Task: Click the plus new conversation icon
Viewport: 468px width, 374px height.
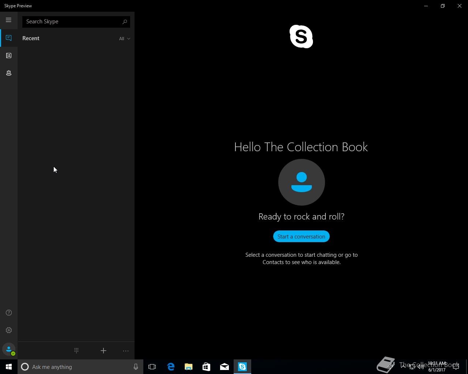Action: pyautogui.click(x=103, y=351)
